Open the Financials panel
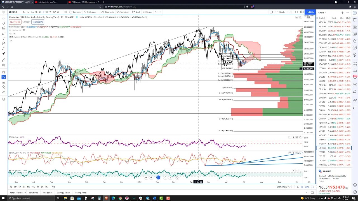The width and height of the screenshot is (358, 201). tap(108, 12)
